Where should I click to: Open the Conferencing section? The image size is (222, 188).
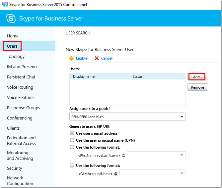(20, 118)
